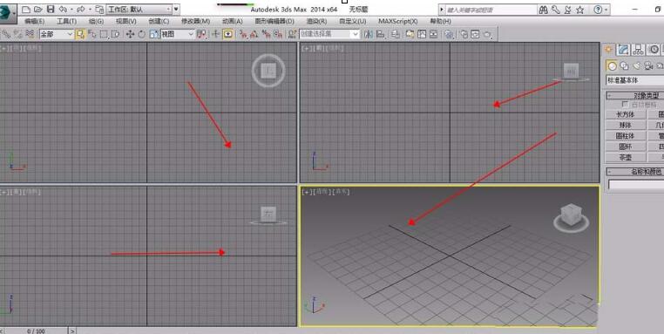The width and height of the screenshot is (664, 334).
Task: Create a 长方体 box primitive
Action: [626, 114]
